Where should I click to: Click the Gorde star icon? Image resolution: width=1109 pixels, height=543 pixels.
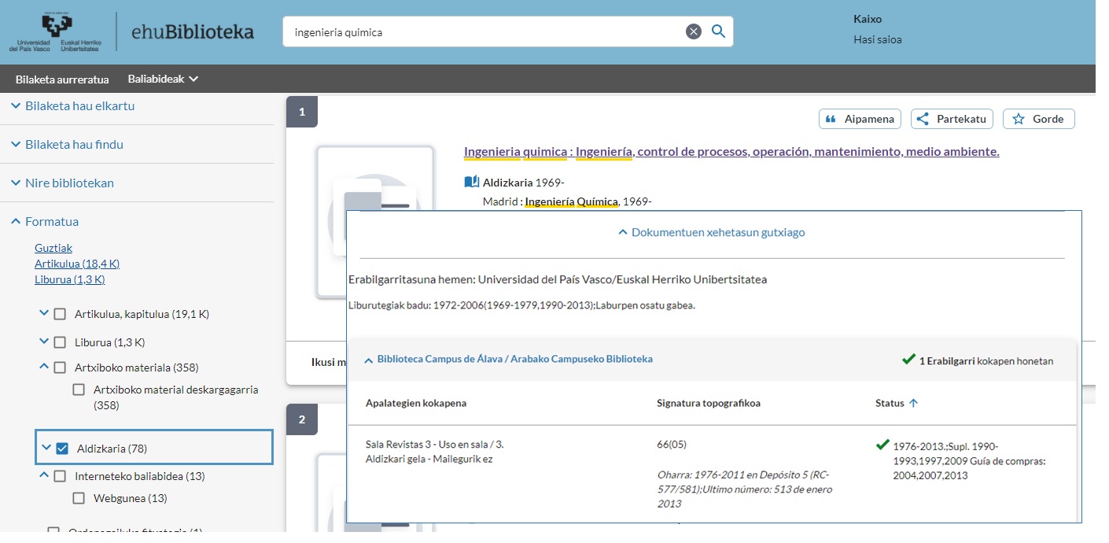pos(1019,119)
